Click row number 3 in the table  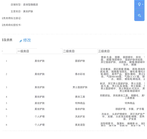click(6, 87)
